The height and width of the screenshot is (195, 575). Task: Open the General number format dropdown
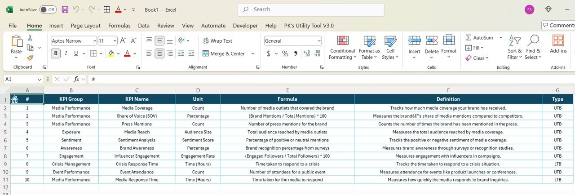coord(319,41)
